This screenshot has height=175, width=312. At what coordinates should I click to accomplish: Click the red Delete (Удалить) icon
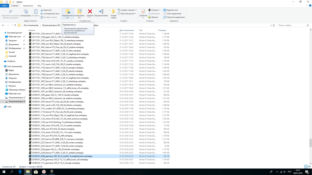point(90,11)
